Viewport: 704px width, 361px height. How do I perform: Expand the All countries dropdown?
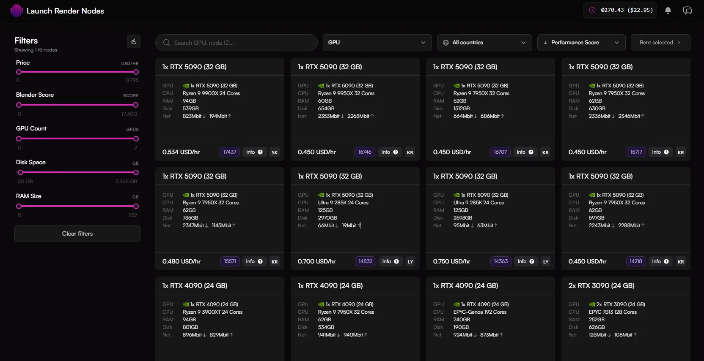(x=484, y=43)
